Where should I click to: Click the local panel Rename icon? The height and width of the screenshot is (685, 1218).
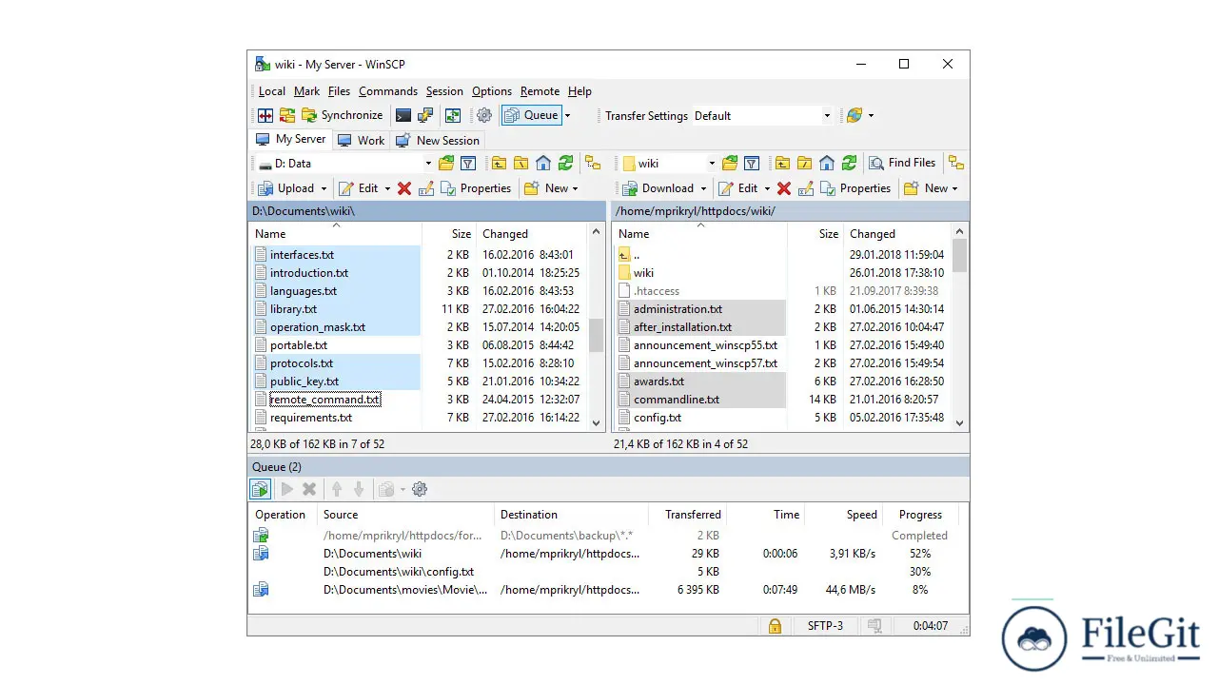point(426,188)
